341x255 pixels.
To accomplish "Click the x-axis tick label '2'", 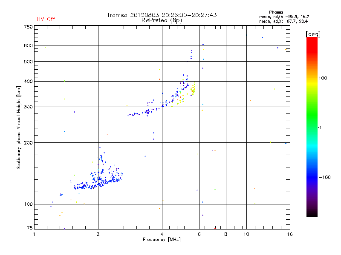I will tap(98, 234).
